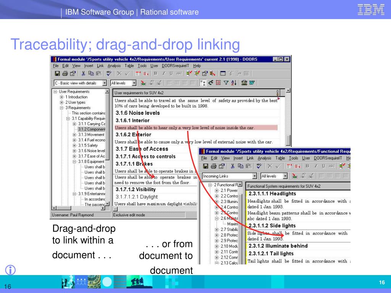Toggle strikethrough ABC in User Requirements toolbar
Screen dimensions: 391x293
pyautogui.click(x=179, y=73)
